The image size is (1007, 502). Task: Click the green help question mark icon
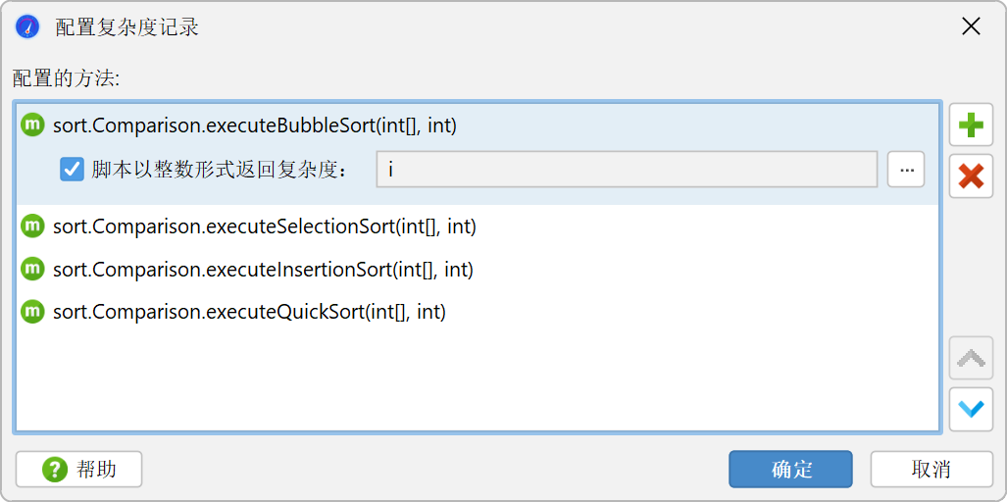tap(55, 470)
